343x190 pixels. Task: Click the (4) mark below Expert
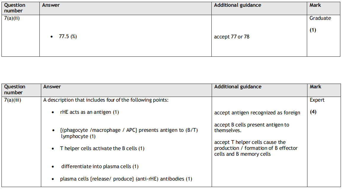click(313, 112)
